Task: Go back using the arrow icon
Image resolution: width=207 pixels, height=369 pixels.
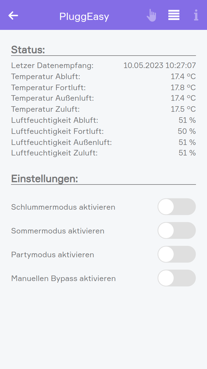Action: (x=13, y=15)
